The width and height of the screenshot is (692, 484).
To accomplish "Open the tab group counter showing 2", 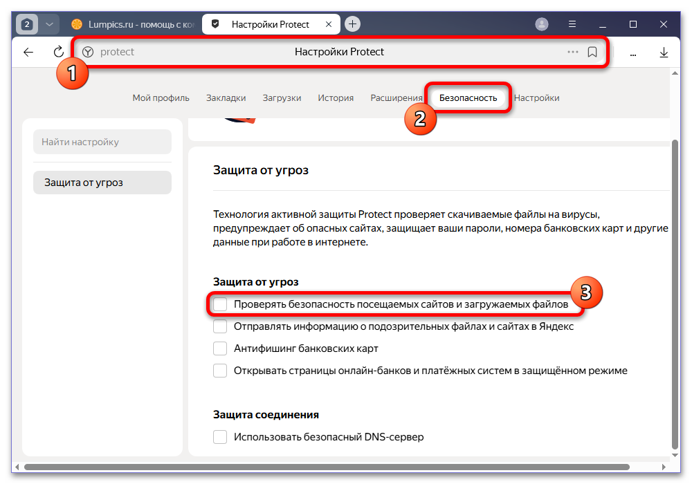I will pos(27,24).
